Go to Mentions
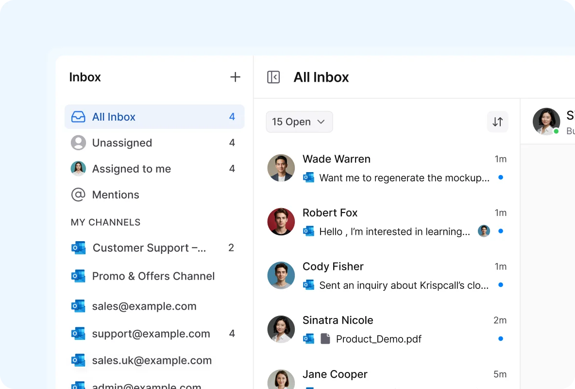Image resolution: width=575 pixels, height=389 pixels. pyautogui.click(x=154, y=194)
